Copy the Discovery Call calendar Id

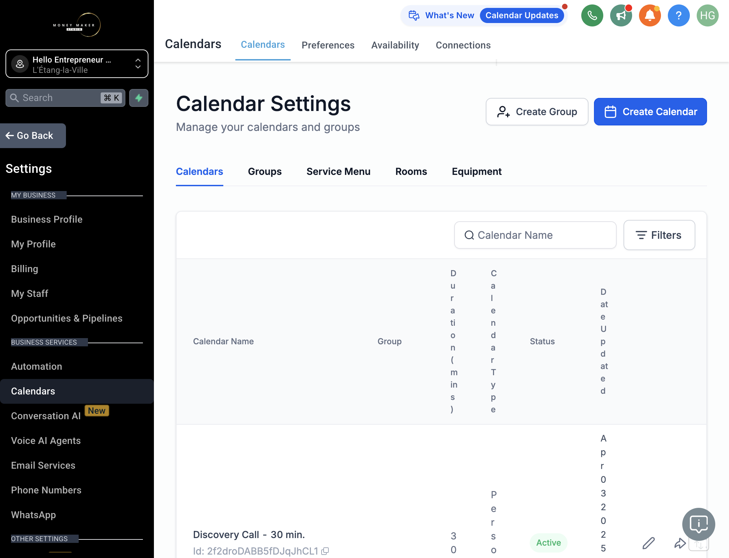click(x=325, y=551)
